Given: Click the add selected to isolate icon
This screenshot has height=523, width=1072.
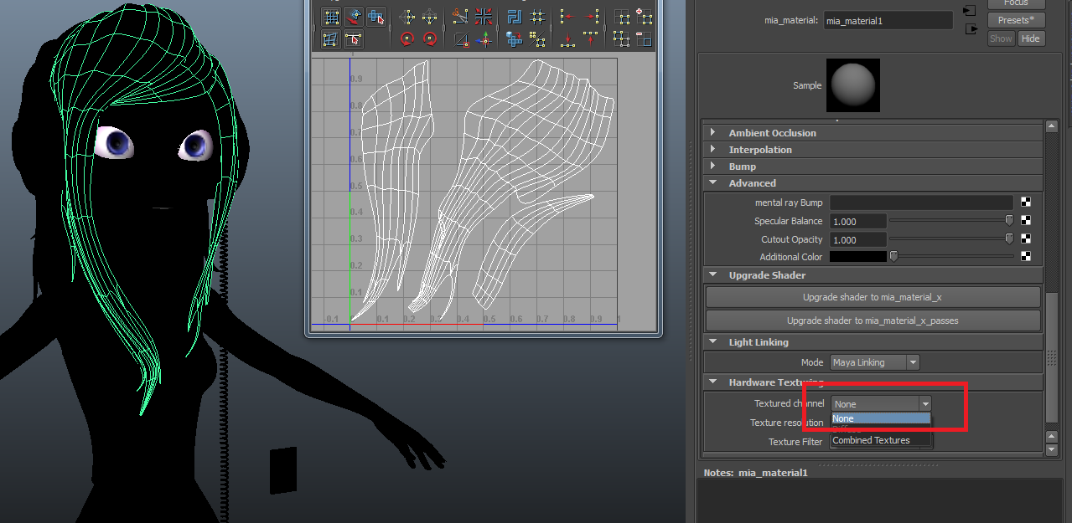Looking at the screenshot, I should tap(644, 17).
